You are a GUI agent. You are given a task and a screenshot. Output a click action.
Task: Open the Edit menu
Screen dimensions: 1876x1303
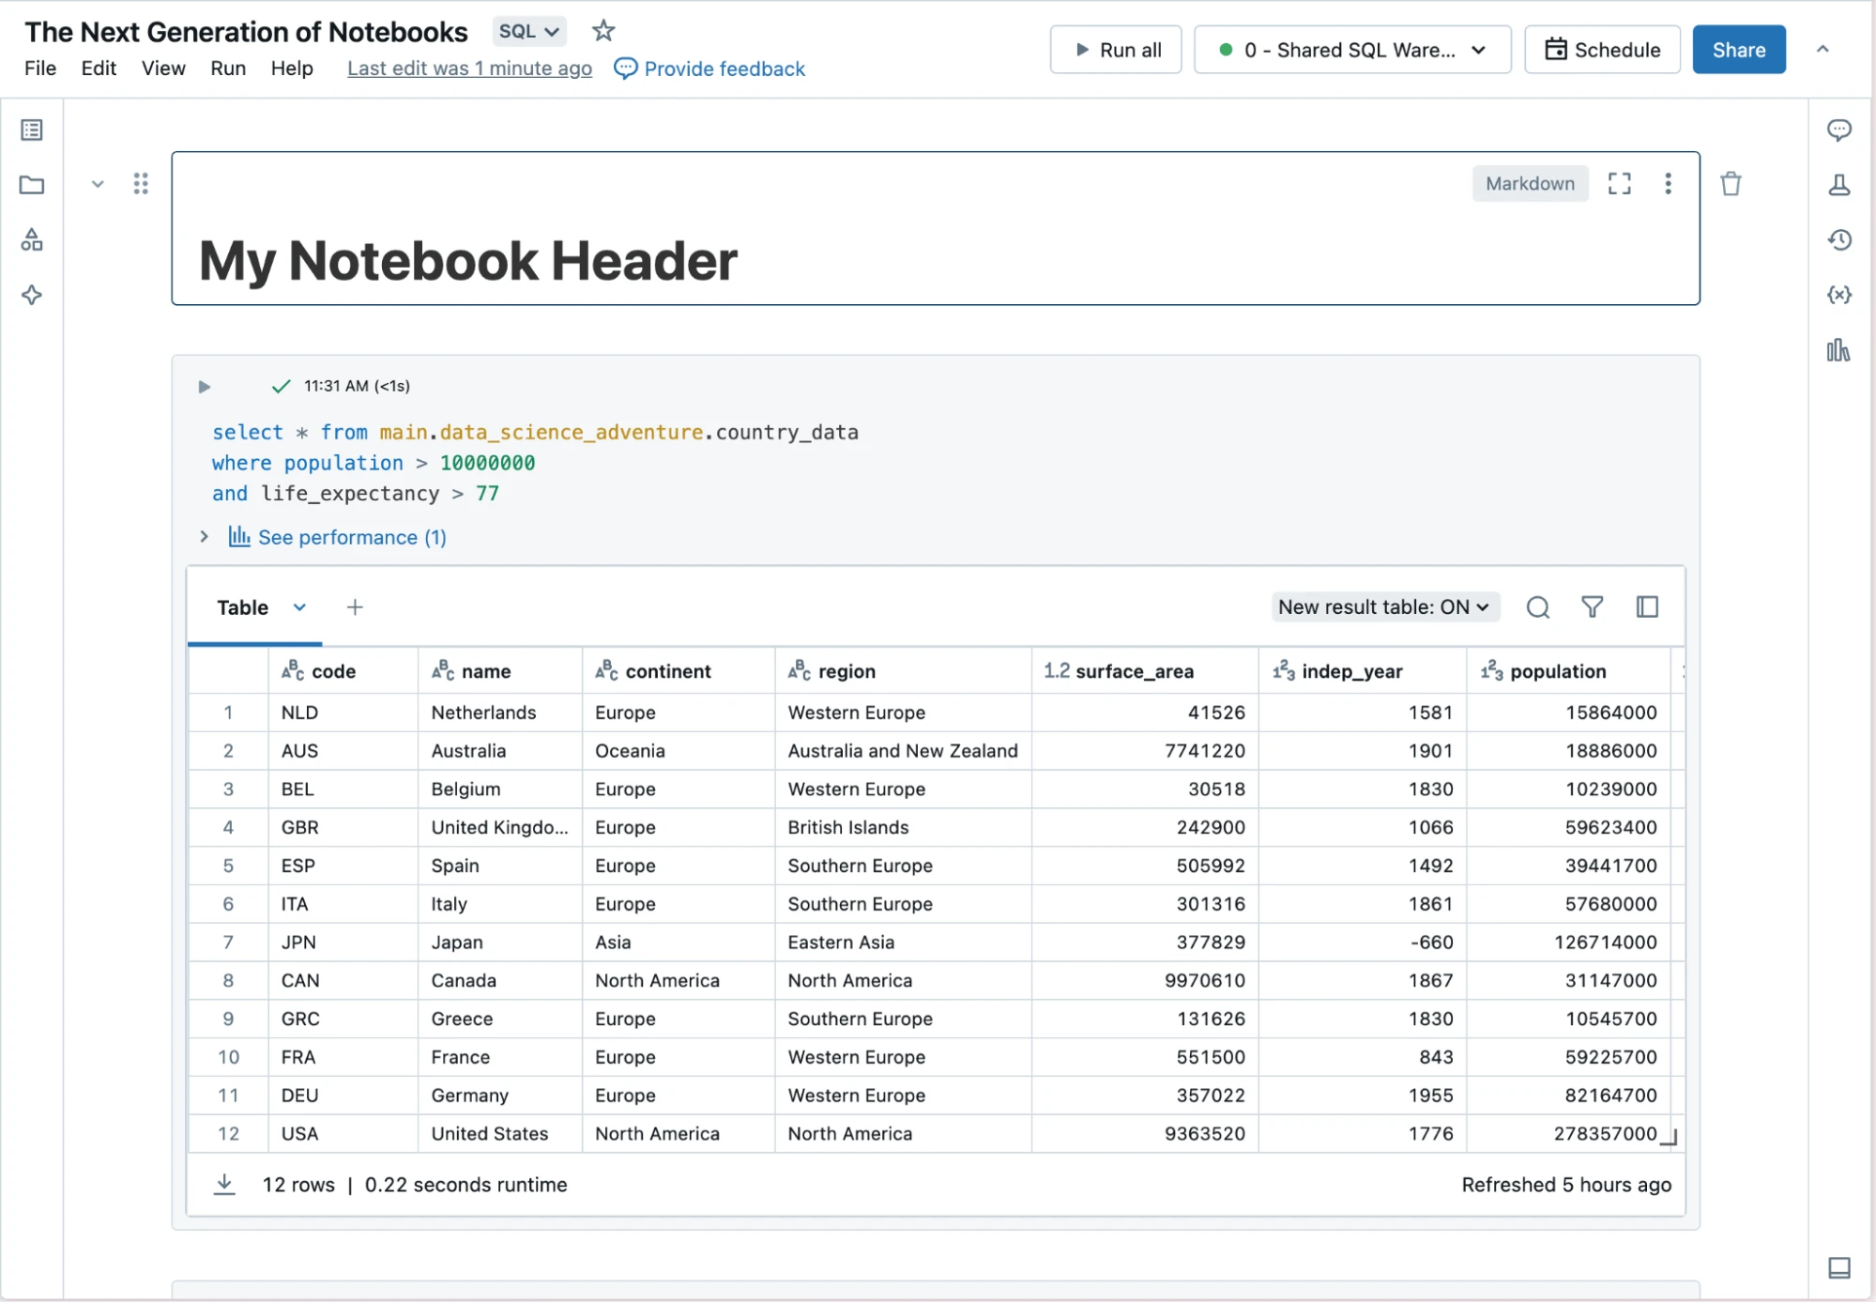click(x=99, y=69)
